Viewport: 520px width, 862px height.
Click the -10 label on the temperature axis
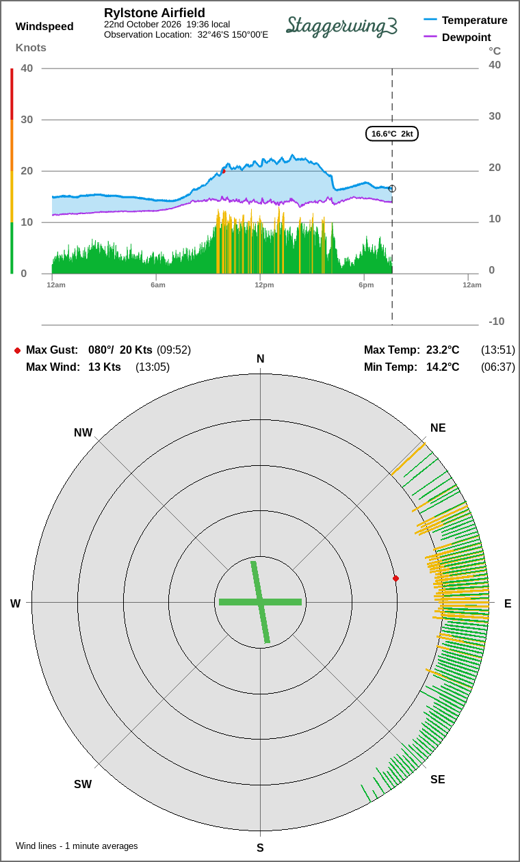pos(497,322)
